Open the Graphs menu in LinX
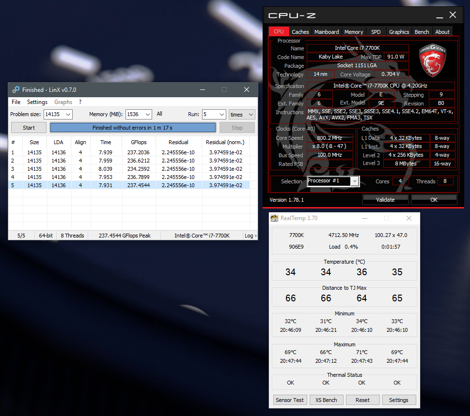 pos(63,102)
